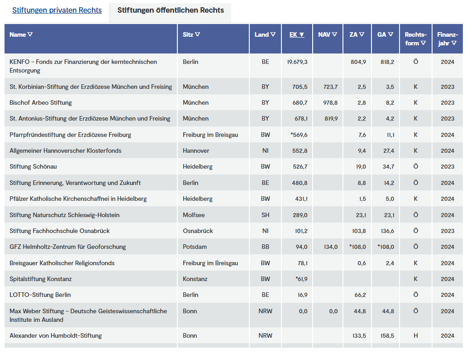Select the Bischof Arbeo Stiftung row

[41, 102]
